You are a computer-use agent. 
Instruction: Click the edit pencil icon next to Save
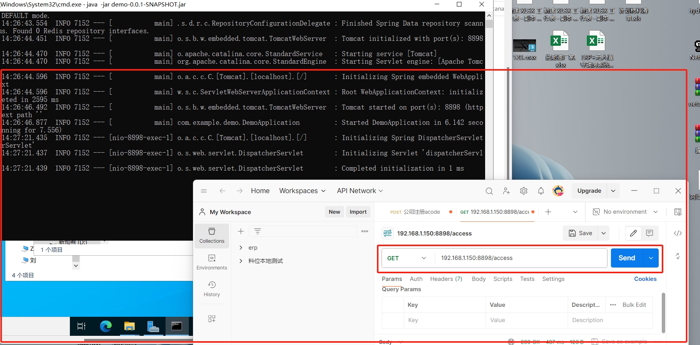coord(633,233)
